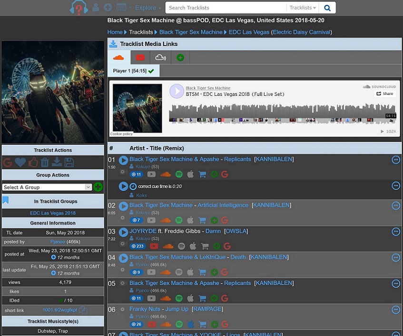Open Cookie policy link in player
Viewport: 403px width, 336px height.
click(x=122, y=134)
